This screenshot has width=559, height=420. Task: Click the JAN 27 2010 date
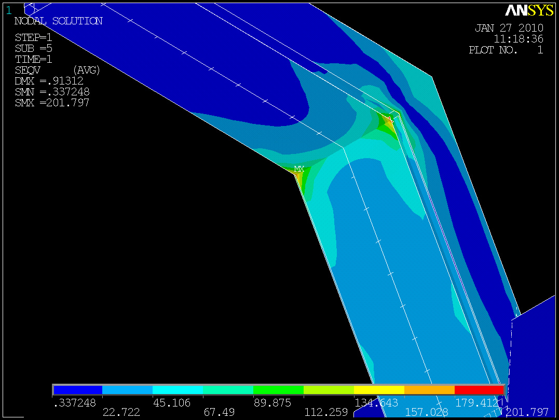509,28
